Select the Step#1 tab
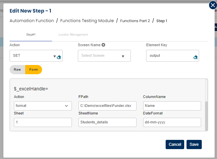Image resolution: width=217 pixels, height=159 pixels. click(x=31, y=35)
